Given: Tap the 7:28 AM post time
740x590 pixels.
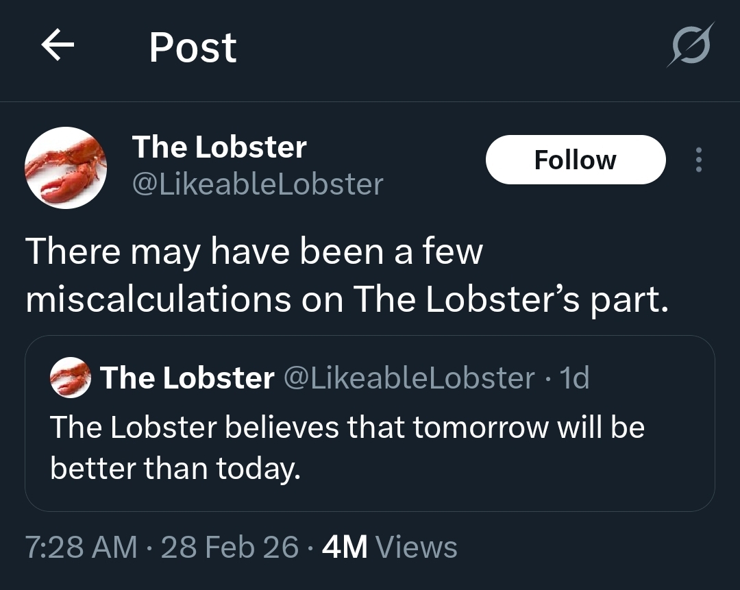Looking at the screenshot, I should pyautogui.click(x=81, y=547).
